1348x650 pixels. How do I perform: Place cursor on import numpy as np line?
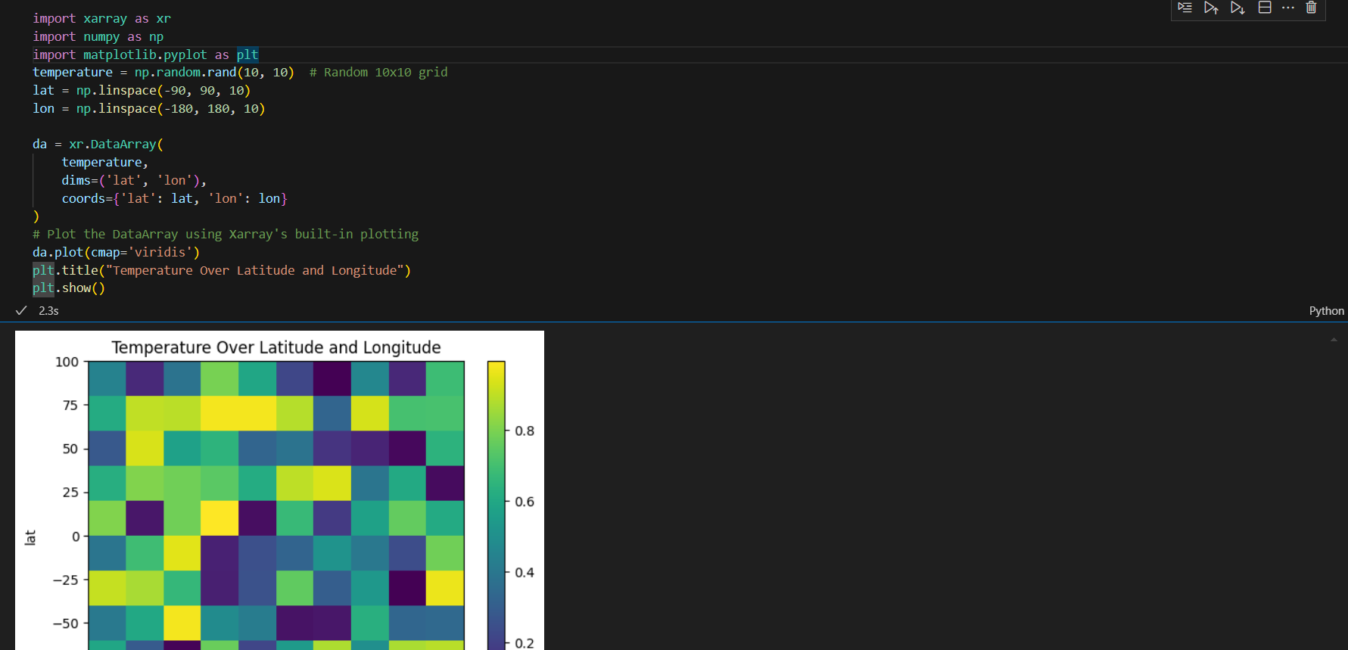coord(98,36)
